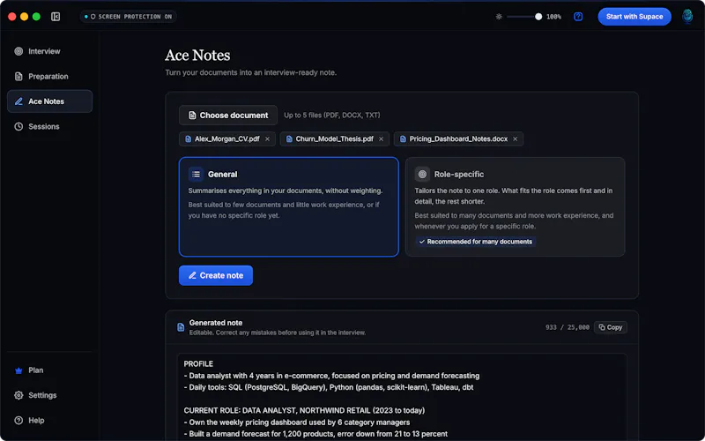The height and width of the screenshot is (441, 705).
Task: Click the Sessions clock icon
Action: 19,126
